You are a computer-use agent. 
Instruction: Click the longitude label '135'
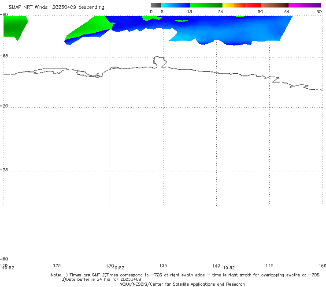click(x=163, y=265)
